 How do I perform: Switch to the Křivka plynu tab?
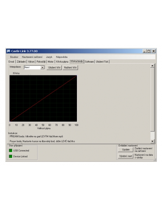click(x=62, y=62)
